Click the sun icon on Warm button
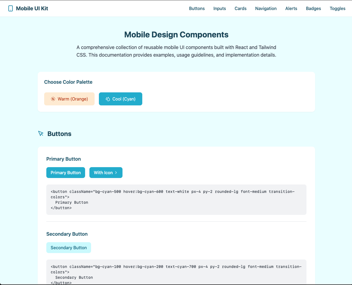352x285 pixels. [x=53, y=99]
